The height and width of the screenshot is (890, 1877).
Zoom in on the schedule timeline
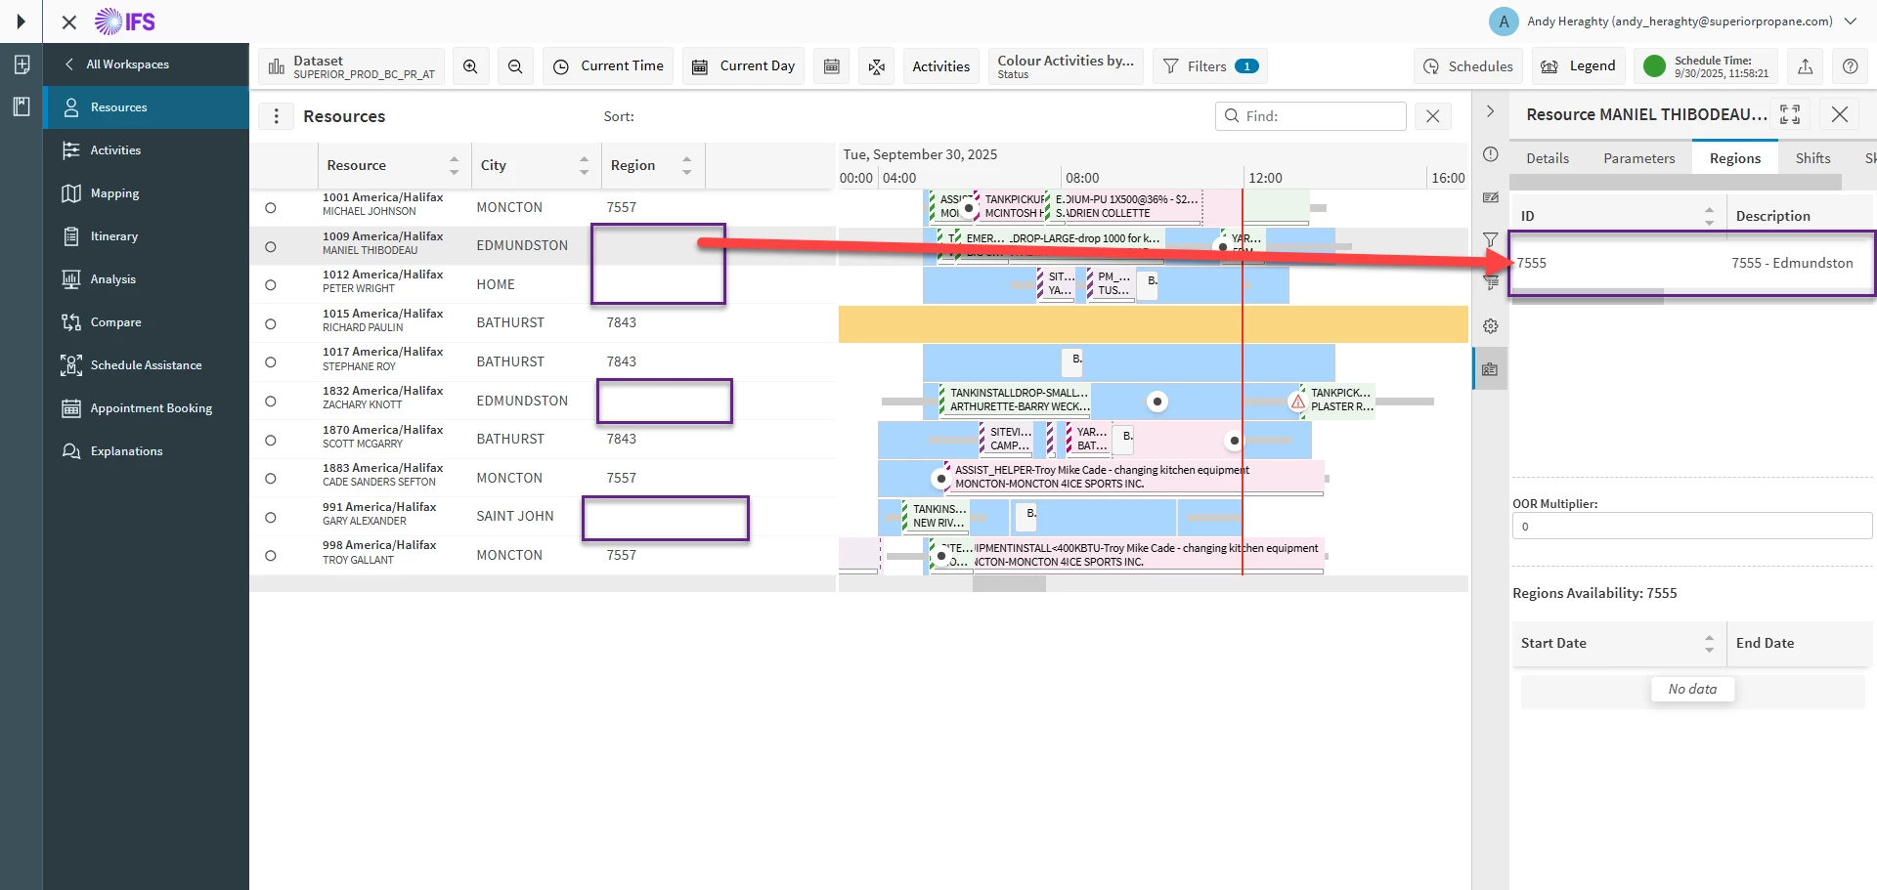pyautogui.click(x=470, y=66)
